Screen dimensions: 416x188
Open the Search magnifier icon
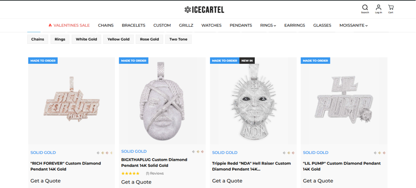[365, 8]
